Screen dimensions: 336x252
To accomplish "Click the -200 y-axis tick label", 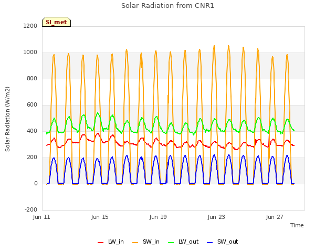I will coord(31,209).
